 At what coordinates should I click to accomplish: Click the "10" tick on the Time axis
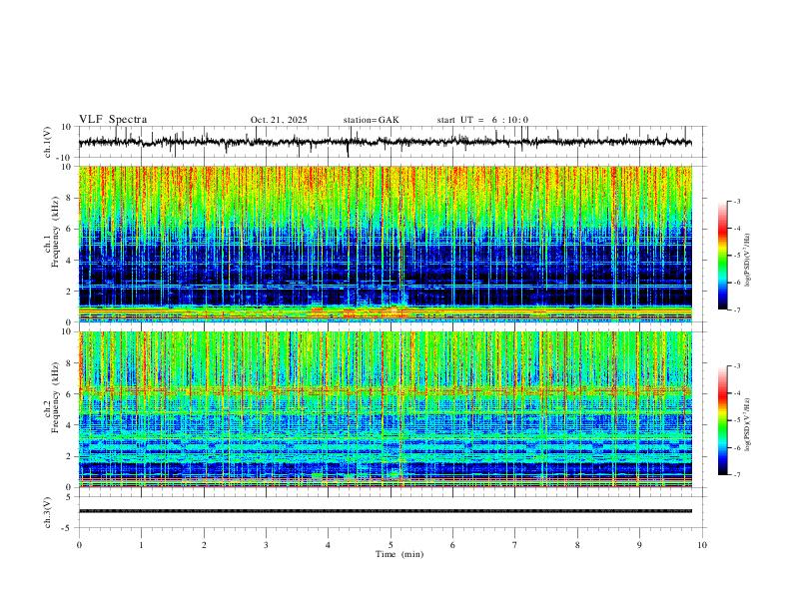pyautogui.click(x=702, y=545)
